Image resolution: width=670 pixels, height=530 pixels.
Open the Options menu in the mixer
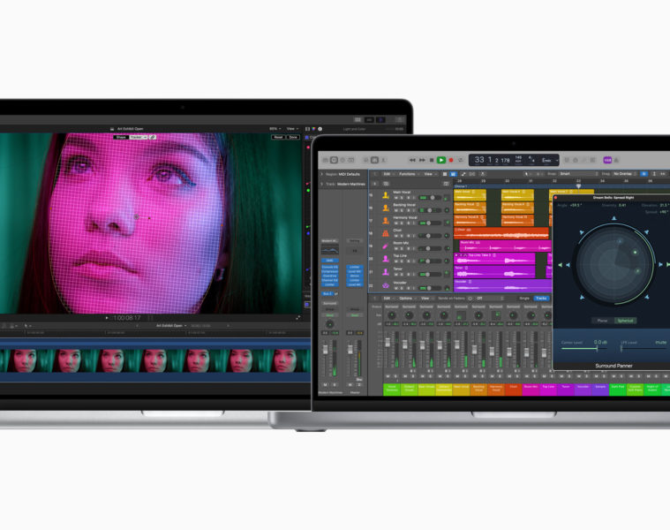pyautogui.click(x=405, y=299)
